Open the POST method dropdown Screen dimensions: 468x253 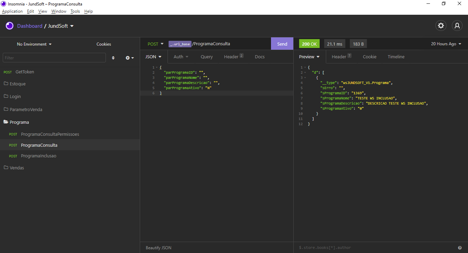pyautogui.click(x=156, y=44)
